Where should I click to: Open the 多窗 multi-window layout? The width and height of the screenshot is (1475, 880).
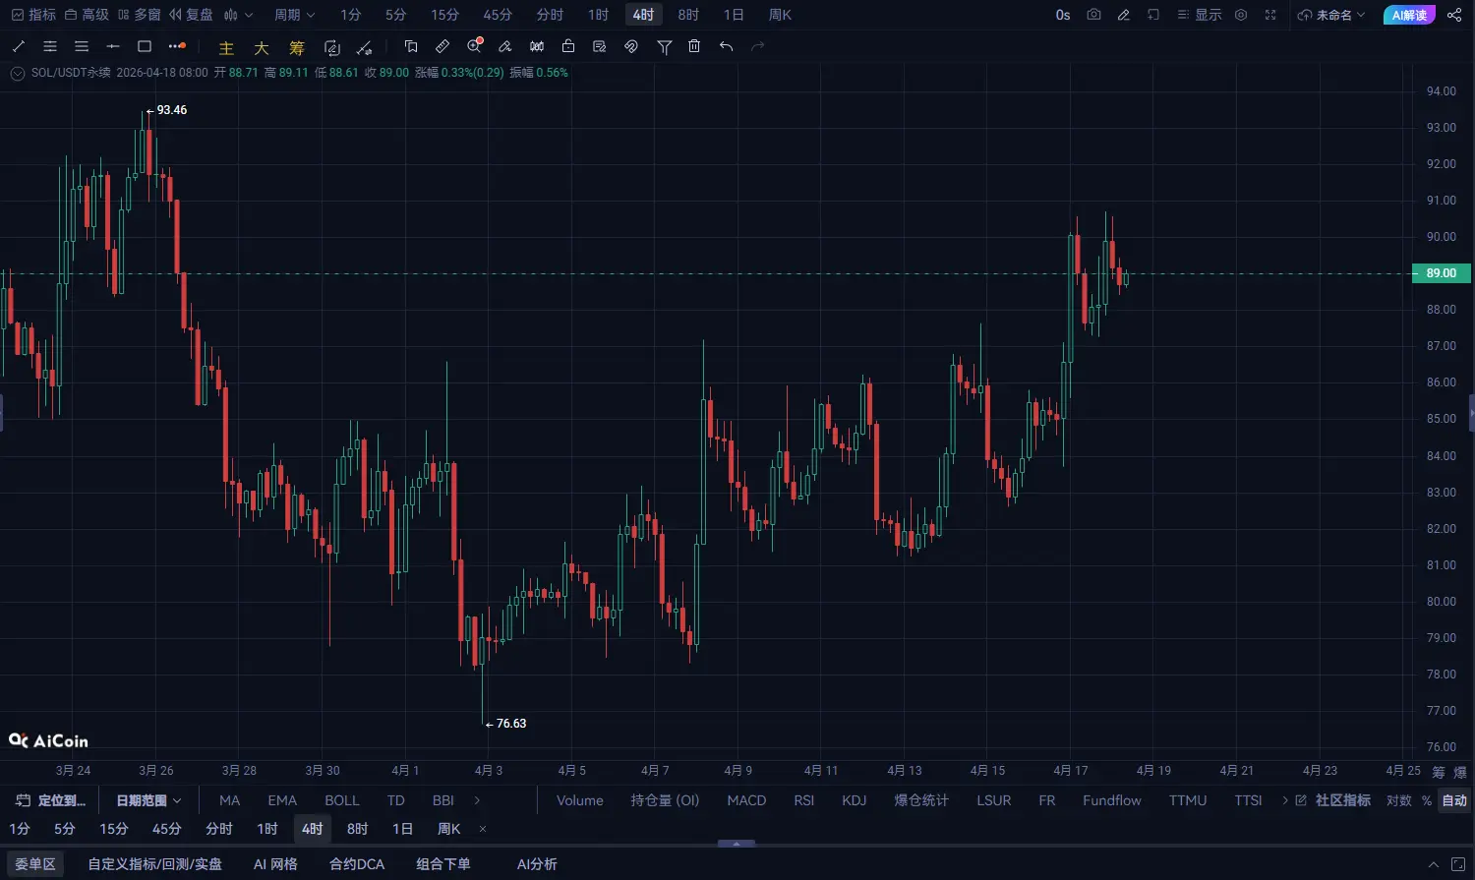(139, 15)
